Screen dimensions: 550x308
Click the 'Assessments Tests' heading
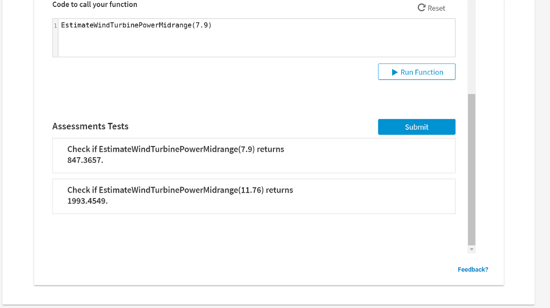pyautogui.click(x=90, y=126)
